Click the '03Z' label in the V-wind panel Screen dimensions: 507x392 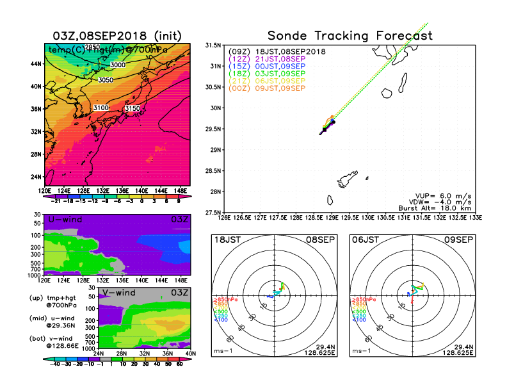(x=179, y=293)
